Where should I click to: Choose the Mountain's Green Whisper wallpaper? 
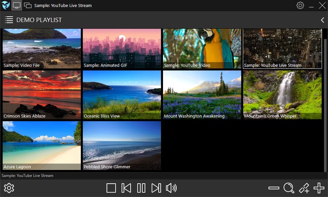coord(282,94)
